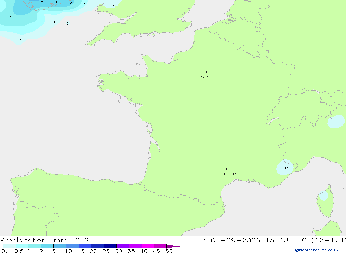Click the Paris city label
Image resolution: width=346 pixels, height=253 pixels.
tap(206, 77)
